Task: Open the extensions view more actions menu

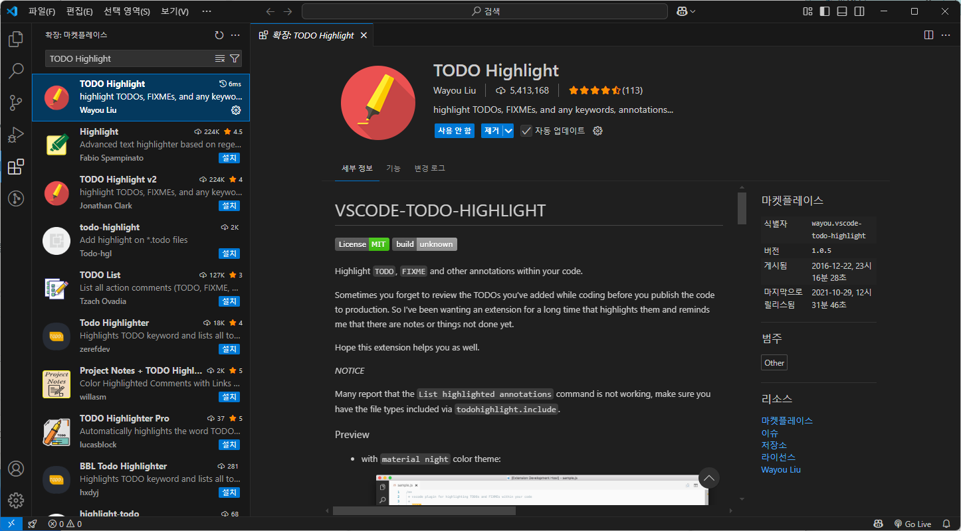Action: [x=235, y=35]
